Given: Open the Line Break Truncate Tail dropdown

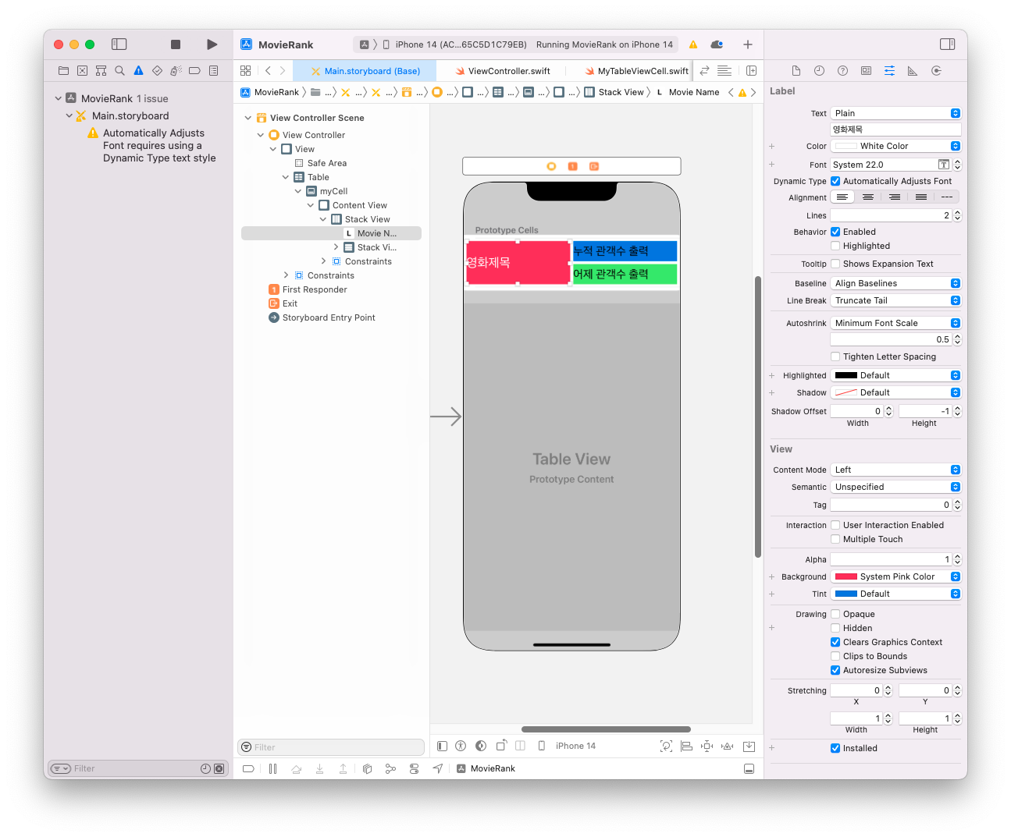Looking at the screenshot, I should click(x=895, y=300).
